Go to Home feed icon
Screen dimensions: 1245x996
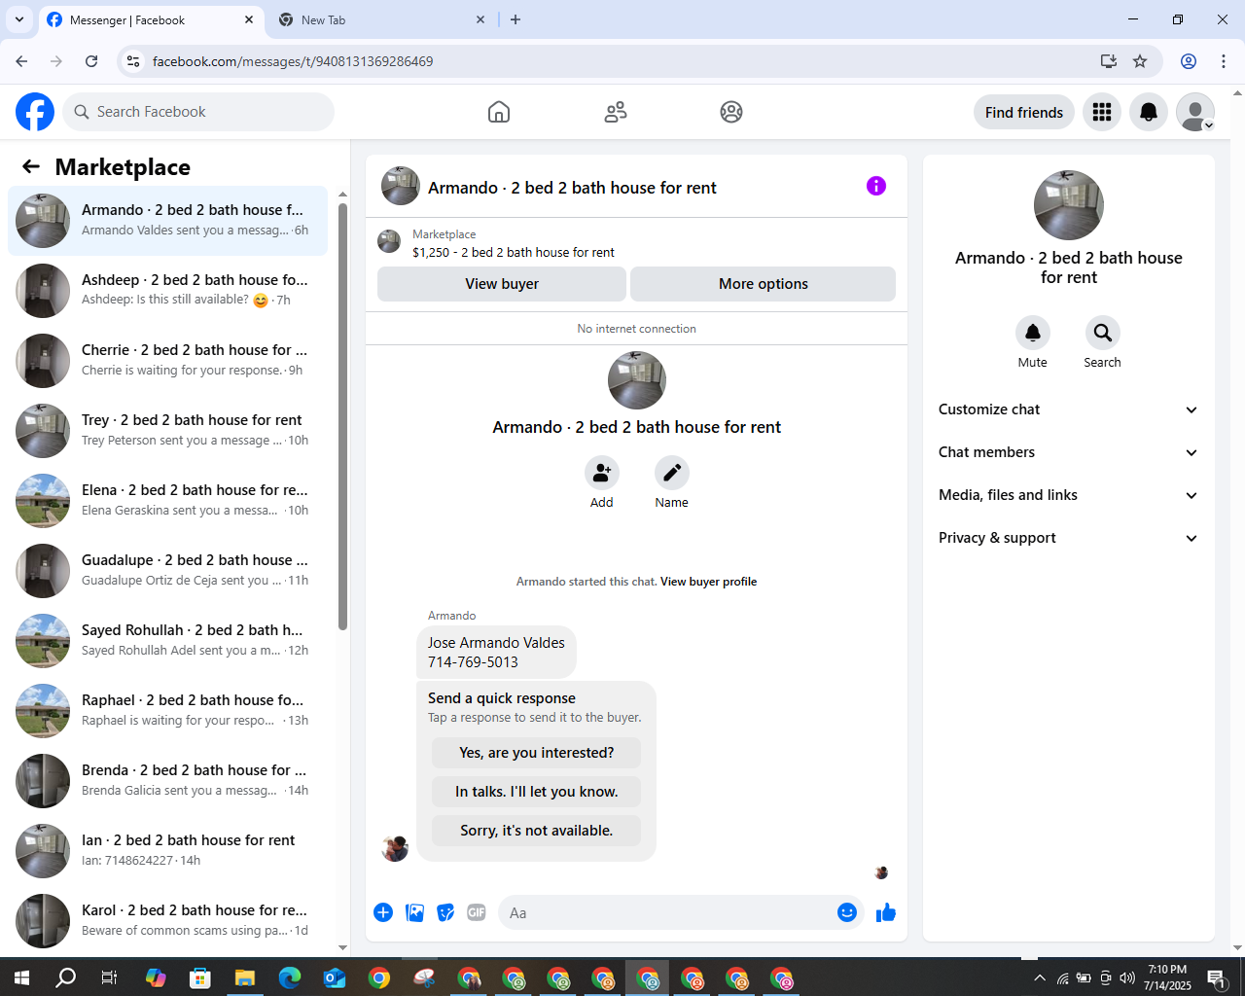(499, 112)
